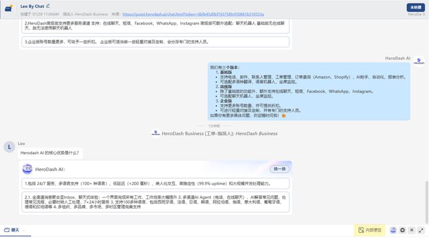The image size is (429, 238).
Task: Click the Leo By Chat title
Action: click(32, 6)
